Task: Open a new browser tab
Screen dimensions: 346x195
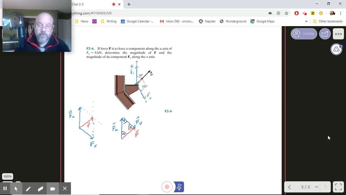Action: (x=129, y=4)
